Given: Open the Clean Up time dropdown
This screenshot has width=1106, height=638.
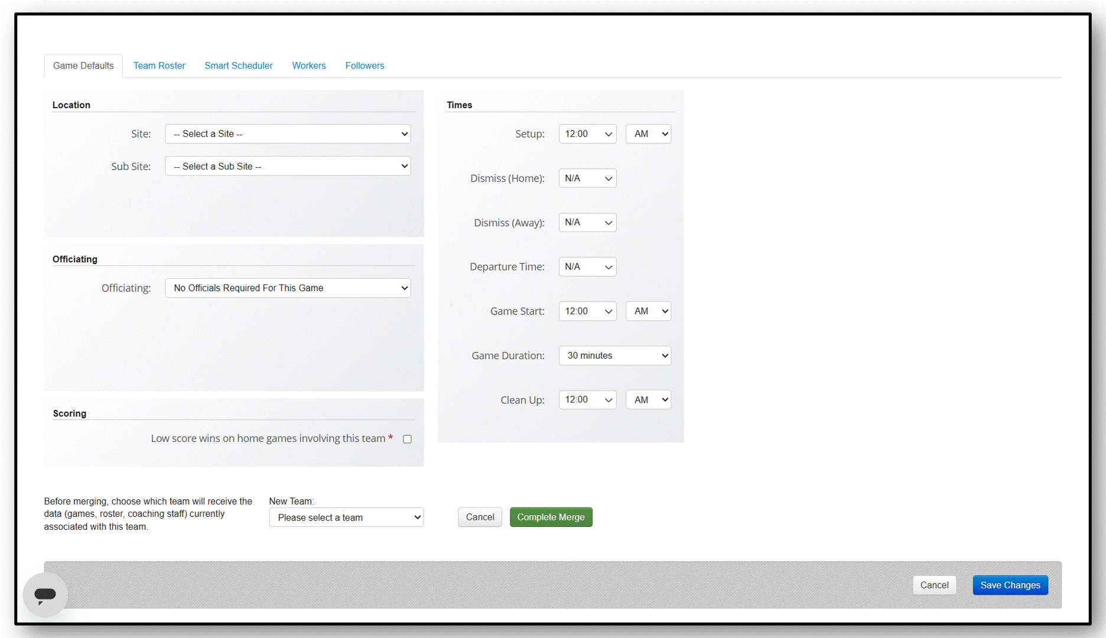Looking at the screenshot, I should pyautogui.click(x=587, y=400).
